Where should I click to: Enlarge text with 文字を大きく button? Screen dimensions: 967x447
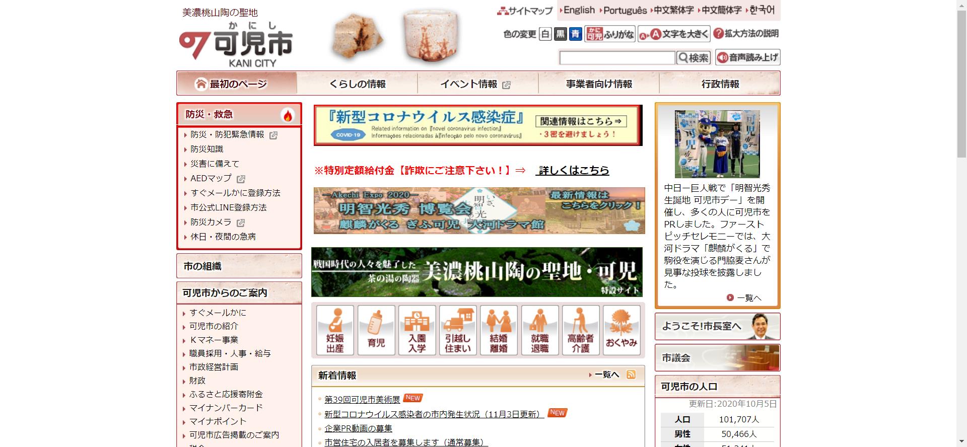[x=674, y=34]
